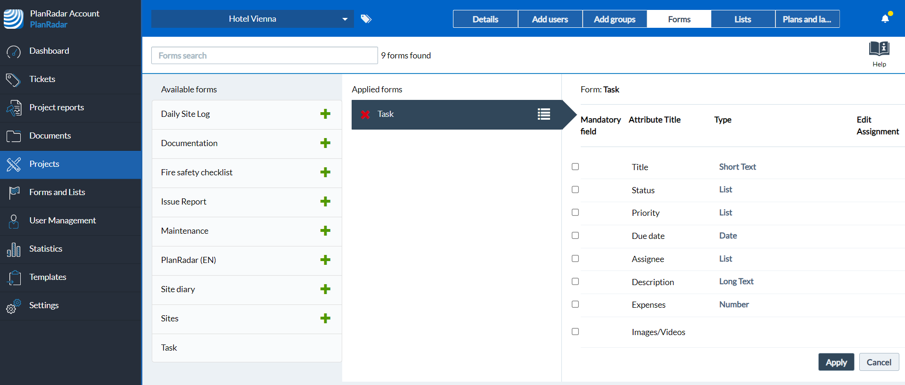Mark Images/Videos as mandatory field
Screen dimensions: 905x385
pyautogui.click(x=575, y=332)
